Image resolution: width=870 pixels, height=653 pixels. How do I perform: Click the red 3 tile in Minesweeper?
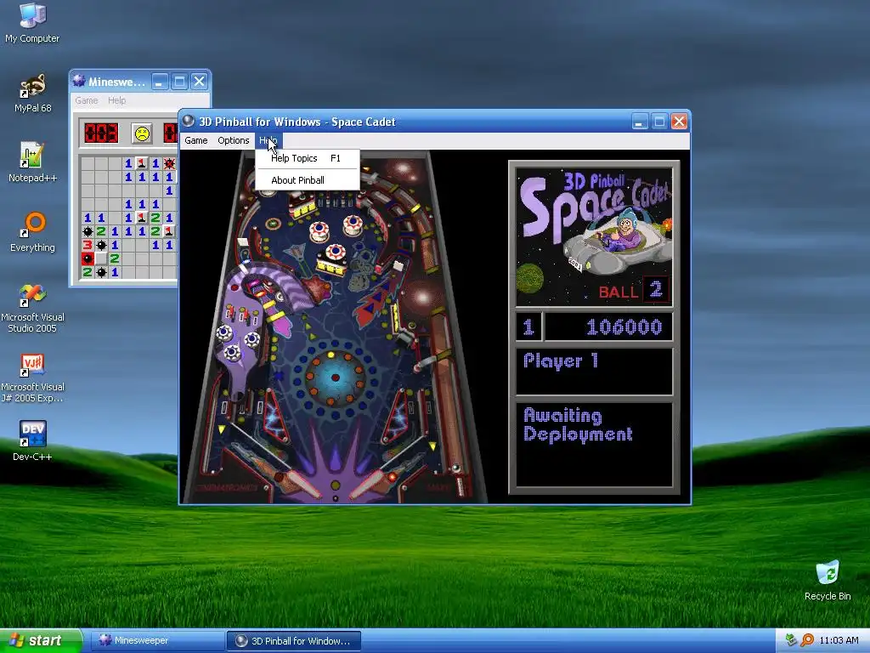tap(88, 245)
